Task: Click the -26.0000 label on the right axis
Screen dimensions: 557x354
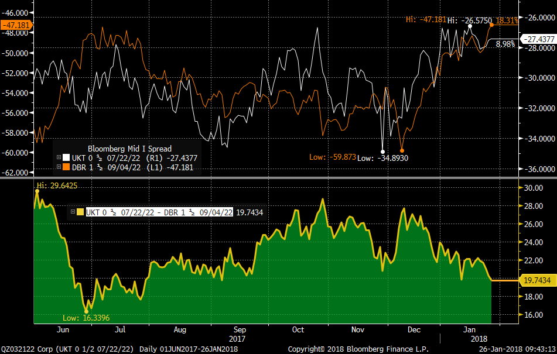Action: click(x=539, y=18)
